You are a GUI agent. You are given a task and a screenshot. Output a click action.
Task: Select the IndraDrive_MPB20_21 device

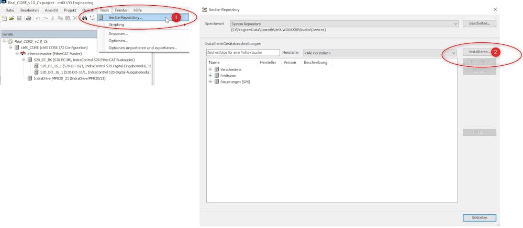point(69,78)
